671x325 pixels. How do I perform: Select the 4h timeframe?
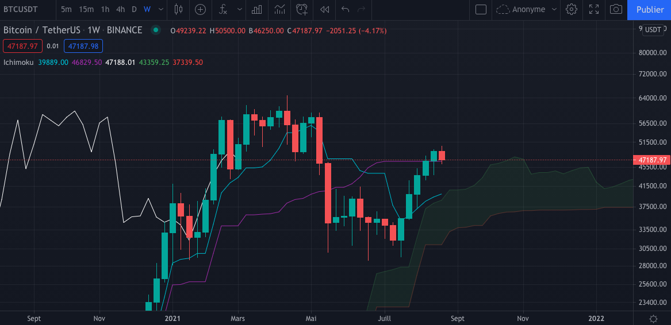[120, 9]
